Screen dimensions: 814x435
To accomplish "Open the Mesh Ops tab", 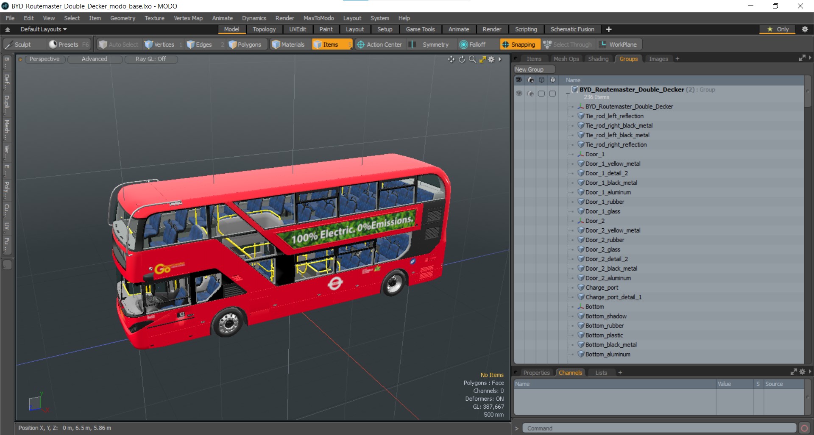I will [x=566, y=59].
